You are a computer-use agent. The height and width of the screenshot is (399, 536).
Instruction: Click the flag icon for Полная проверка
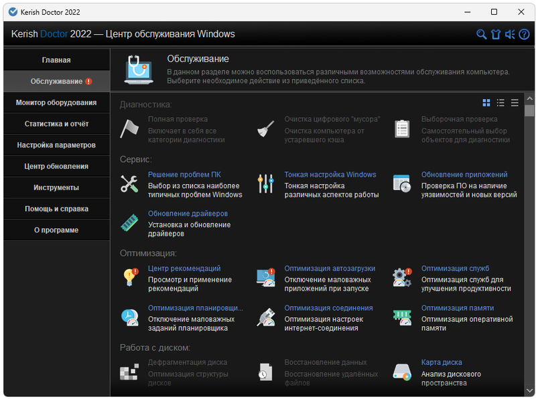pyautogui.click(x=129, y=129)
